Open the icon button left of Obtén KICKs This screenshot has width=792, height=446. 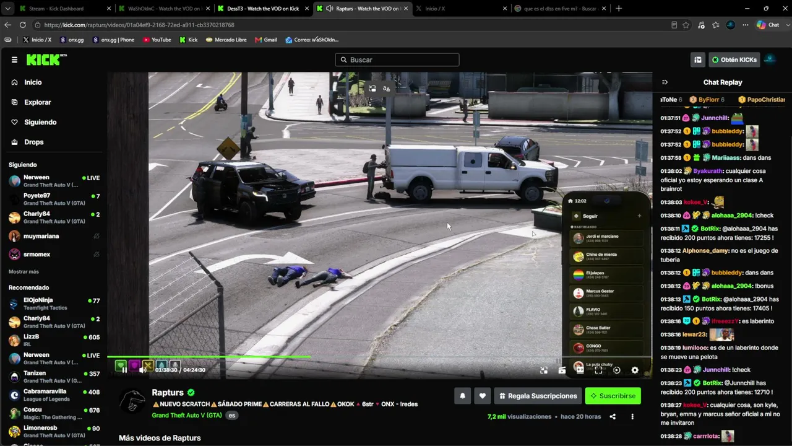point(698,60)
